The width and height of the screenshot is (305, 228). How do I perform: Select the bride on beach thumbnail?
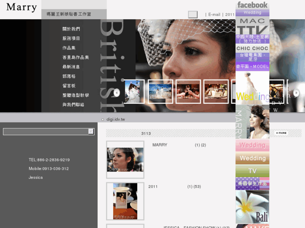[134, 92]
